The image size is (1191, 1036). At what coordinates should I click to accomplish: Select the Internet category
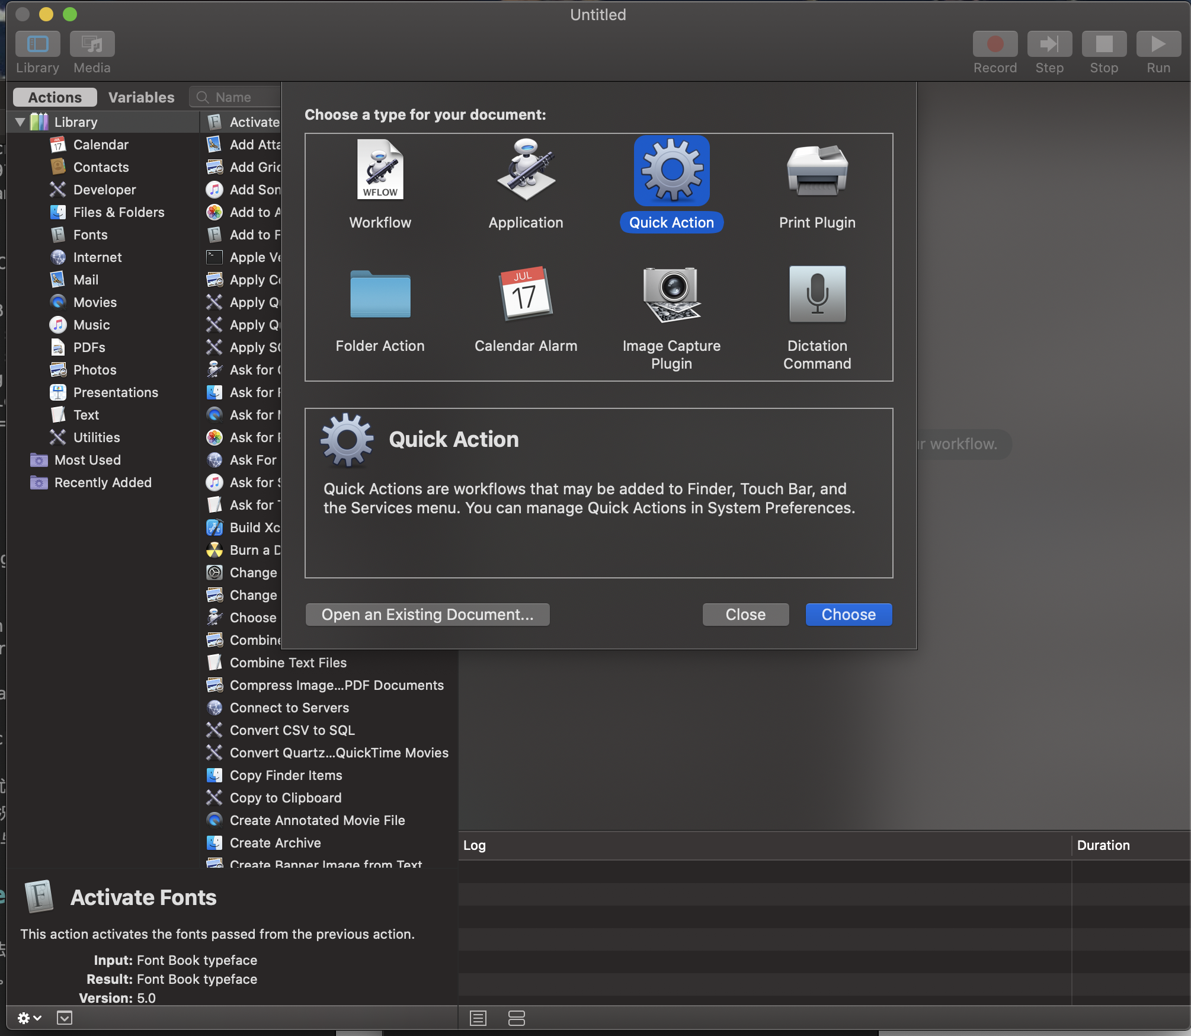pyautogui.click(x=97, y=257)
